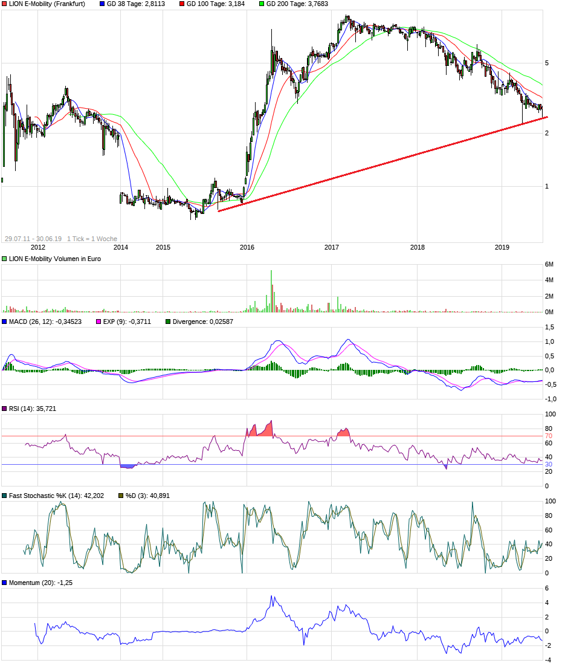The image size is (568, 666).
Task: Select the 'LION E-Mobility (Frankfurt)' title text
Action: point(47,4)
